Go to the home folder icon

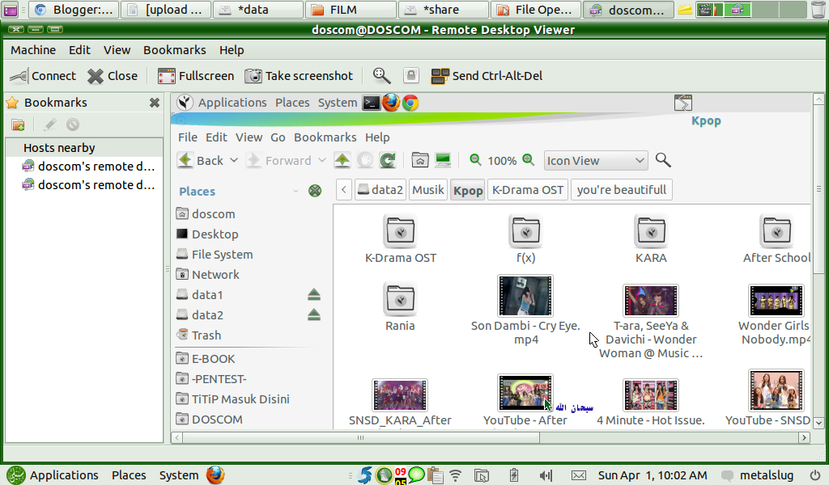click(420, 160)
